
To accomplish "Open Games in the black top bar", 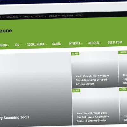I will pos(27,17).
